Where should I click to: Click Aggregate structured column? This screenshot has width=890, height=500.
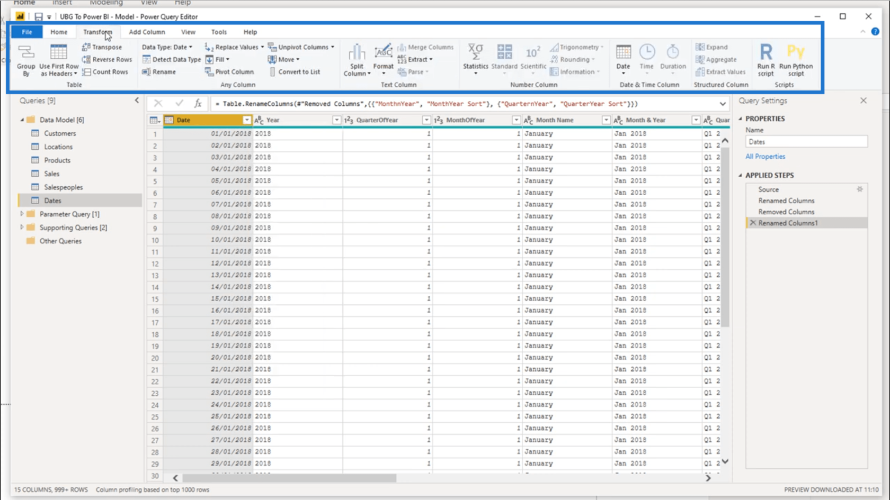point(716,59)
